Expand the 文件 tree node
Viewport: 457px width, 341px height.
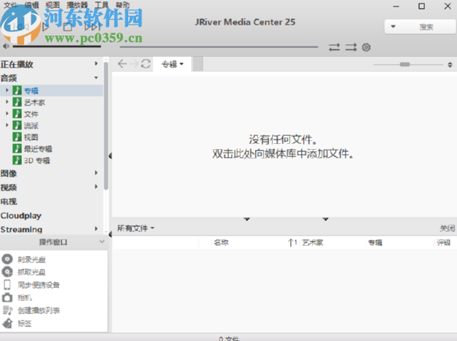[x=7, y=113]
